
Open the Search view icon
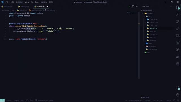178,14
